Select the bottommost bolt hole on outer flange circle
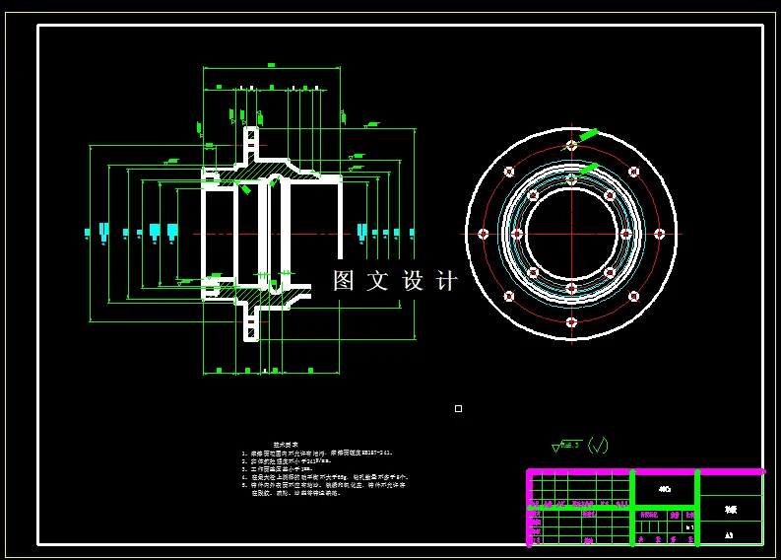 [571, 322]
